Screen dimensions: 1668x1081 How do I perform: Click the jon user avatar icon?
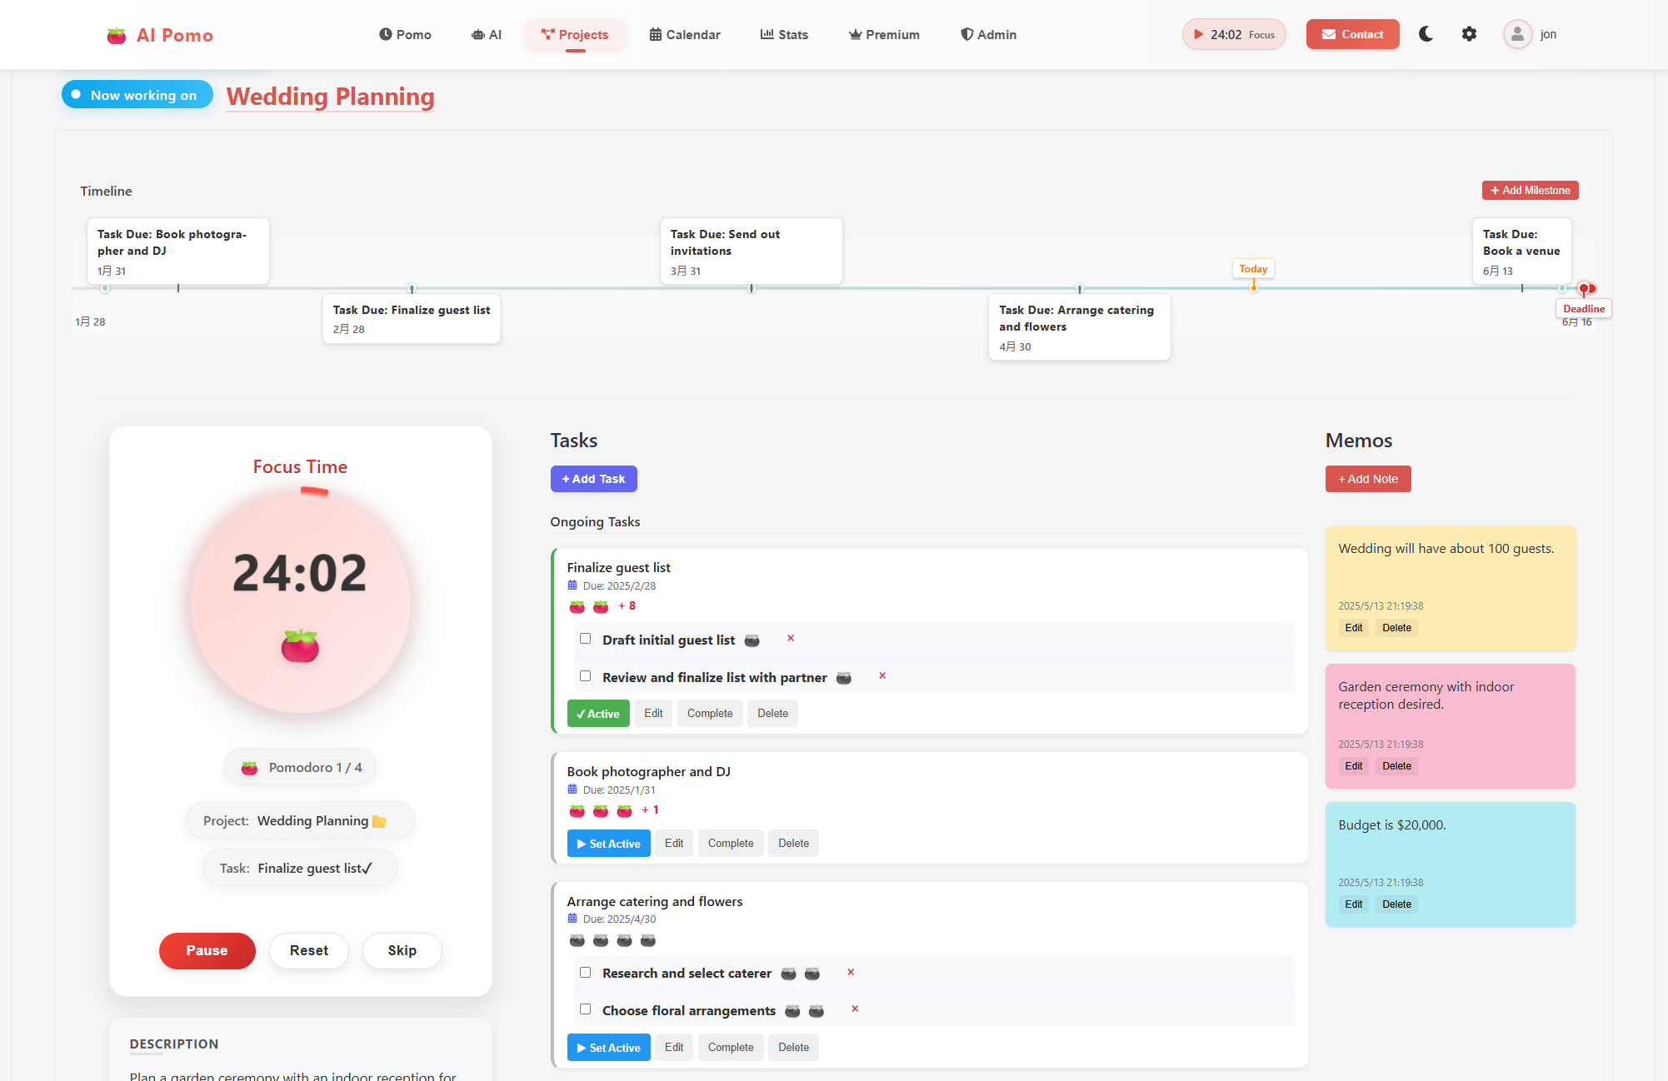[1517, 34]
